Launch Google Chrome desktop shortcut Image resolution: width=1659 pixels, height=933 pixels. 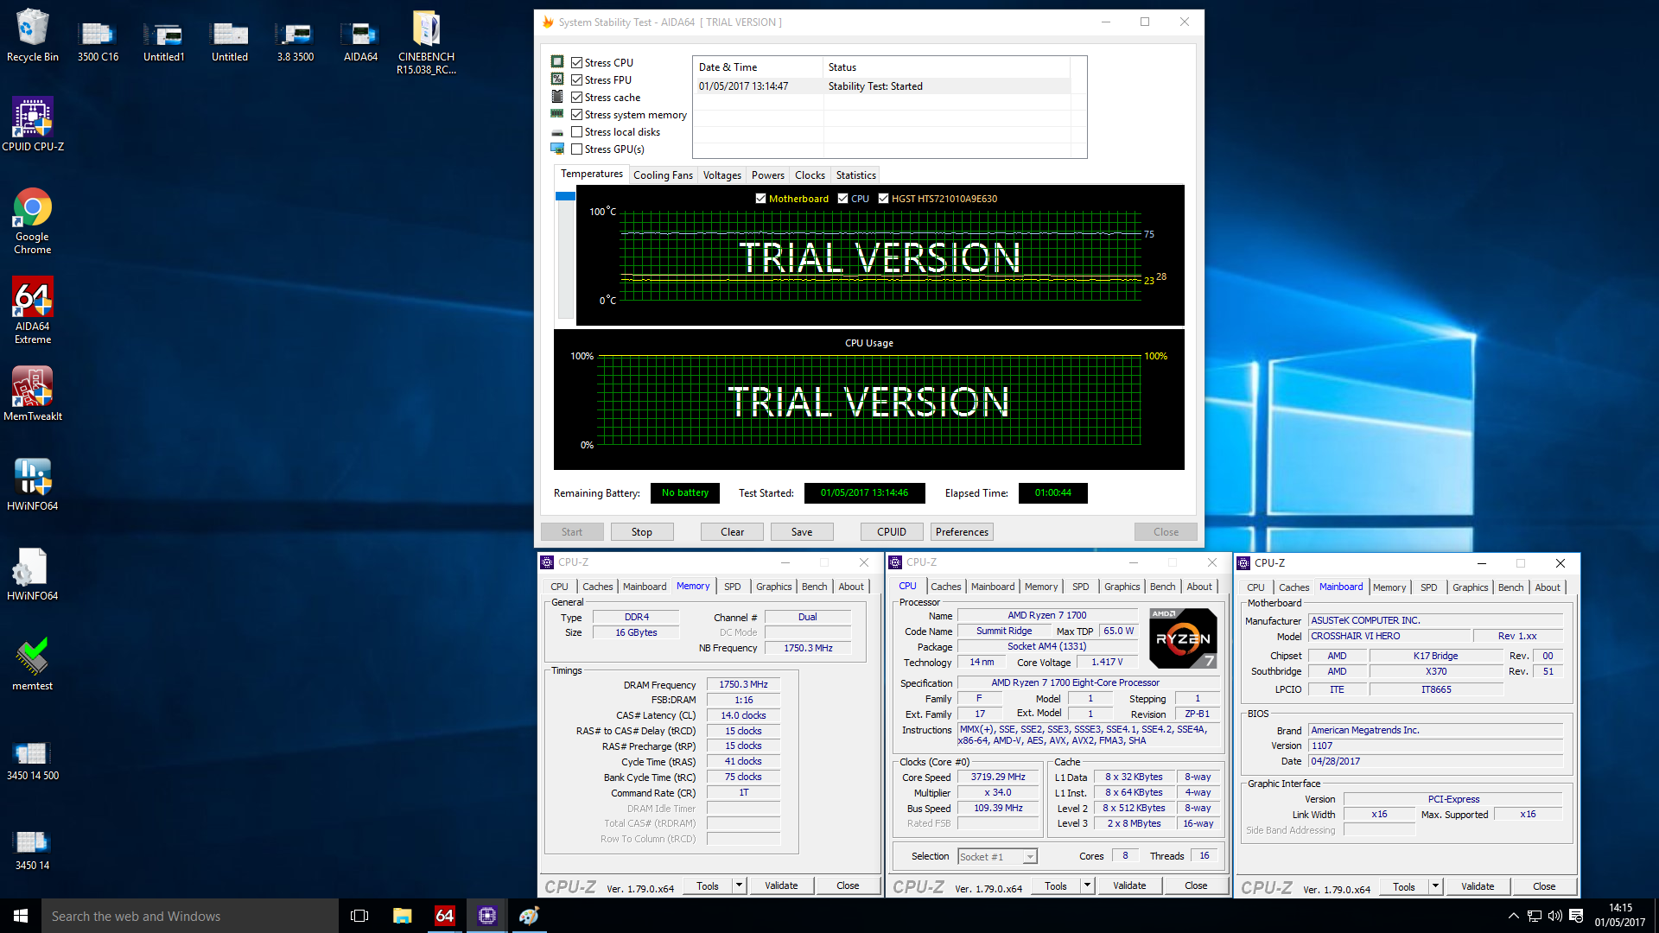[x=33, y=221]
